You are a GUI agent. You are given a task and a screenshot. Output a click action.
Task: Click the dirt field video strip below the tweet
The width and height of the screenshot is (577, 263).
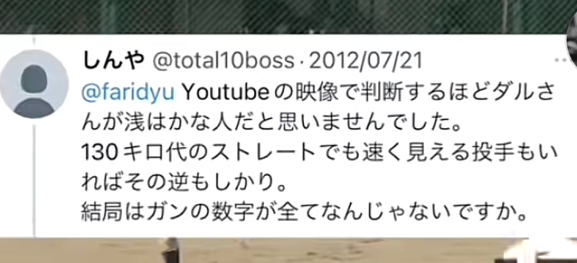pyautogui.click(x=288, y=250)
